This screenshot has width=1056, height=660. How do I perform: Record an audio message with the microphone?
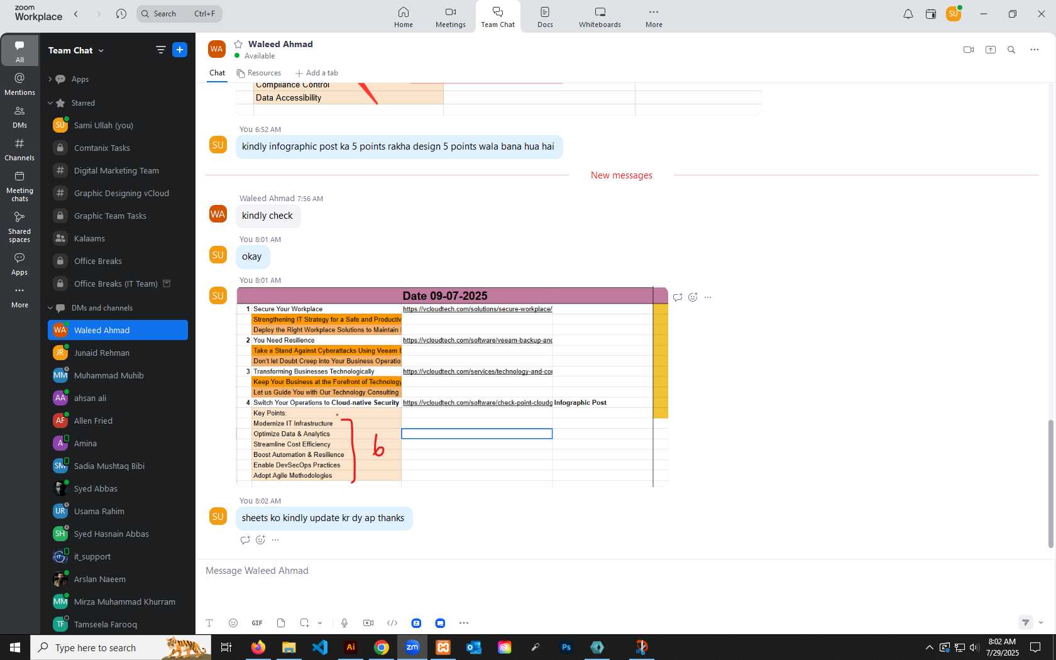344,623
